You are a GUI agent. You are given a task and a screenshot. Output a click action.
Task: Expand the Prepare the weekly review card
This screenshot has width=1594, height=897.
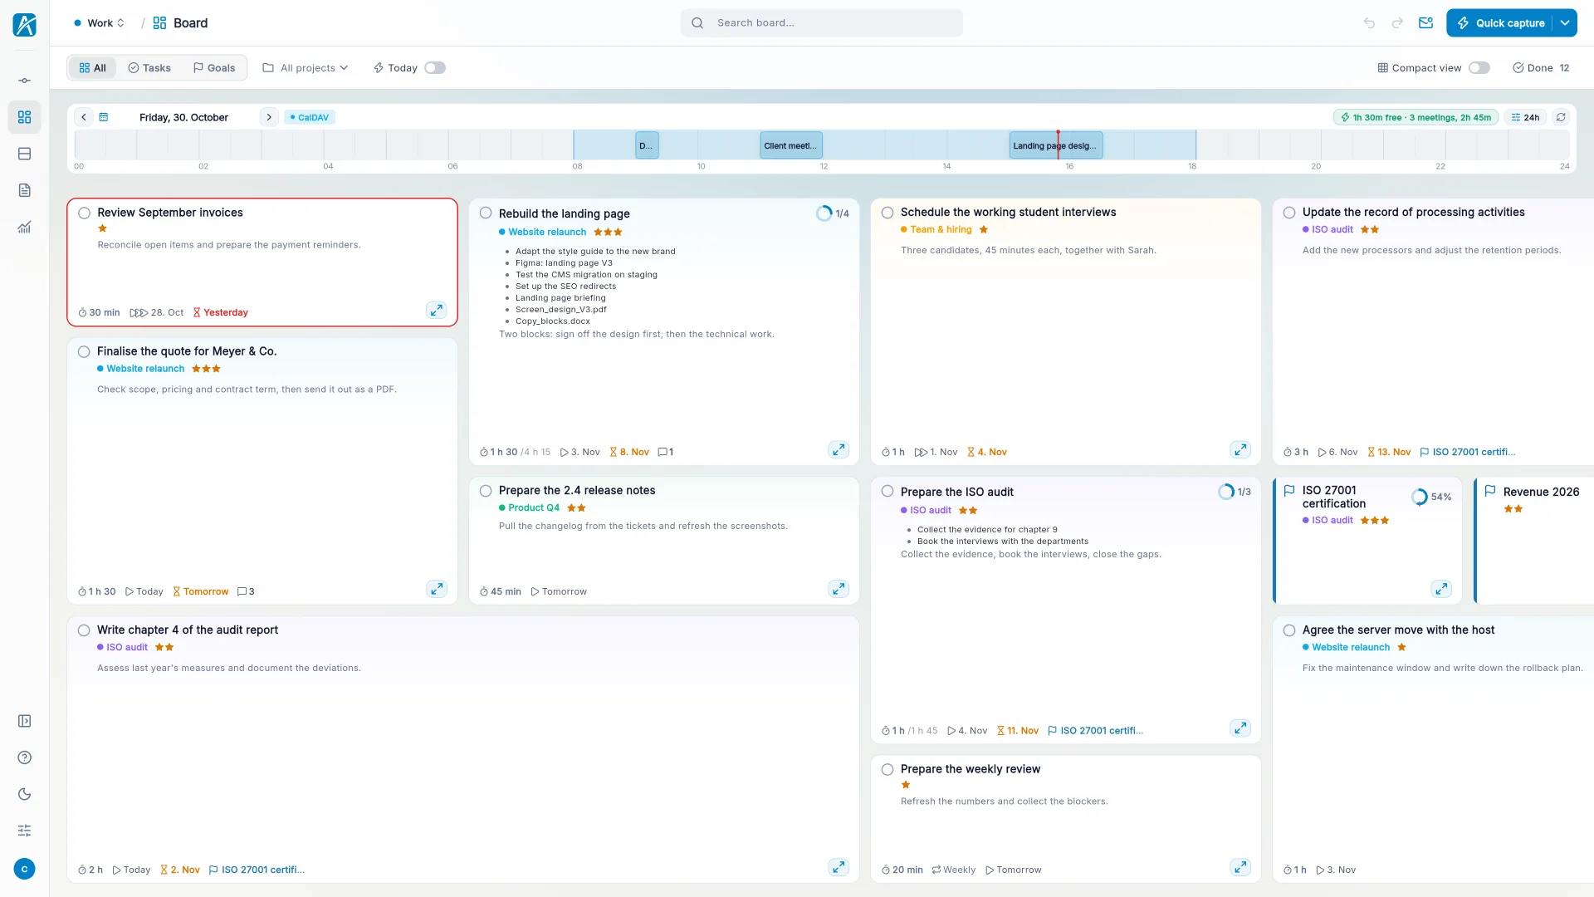coord(1240,867)
